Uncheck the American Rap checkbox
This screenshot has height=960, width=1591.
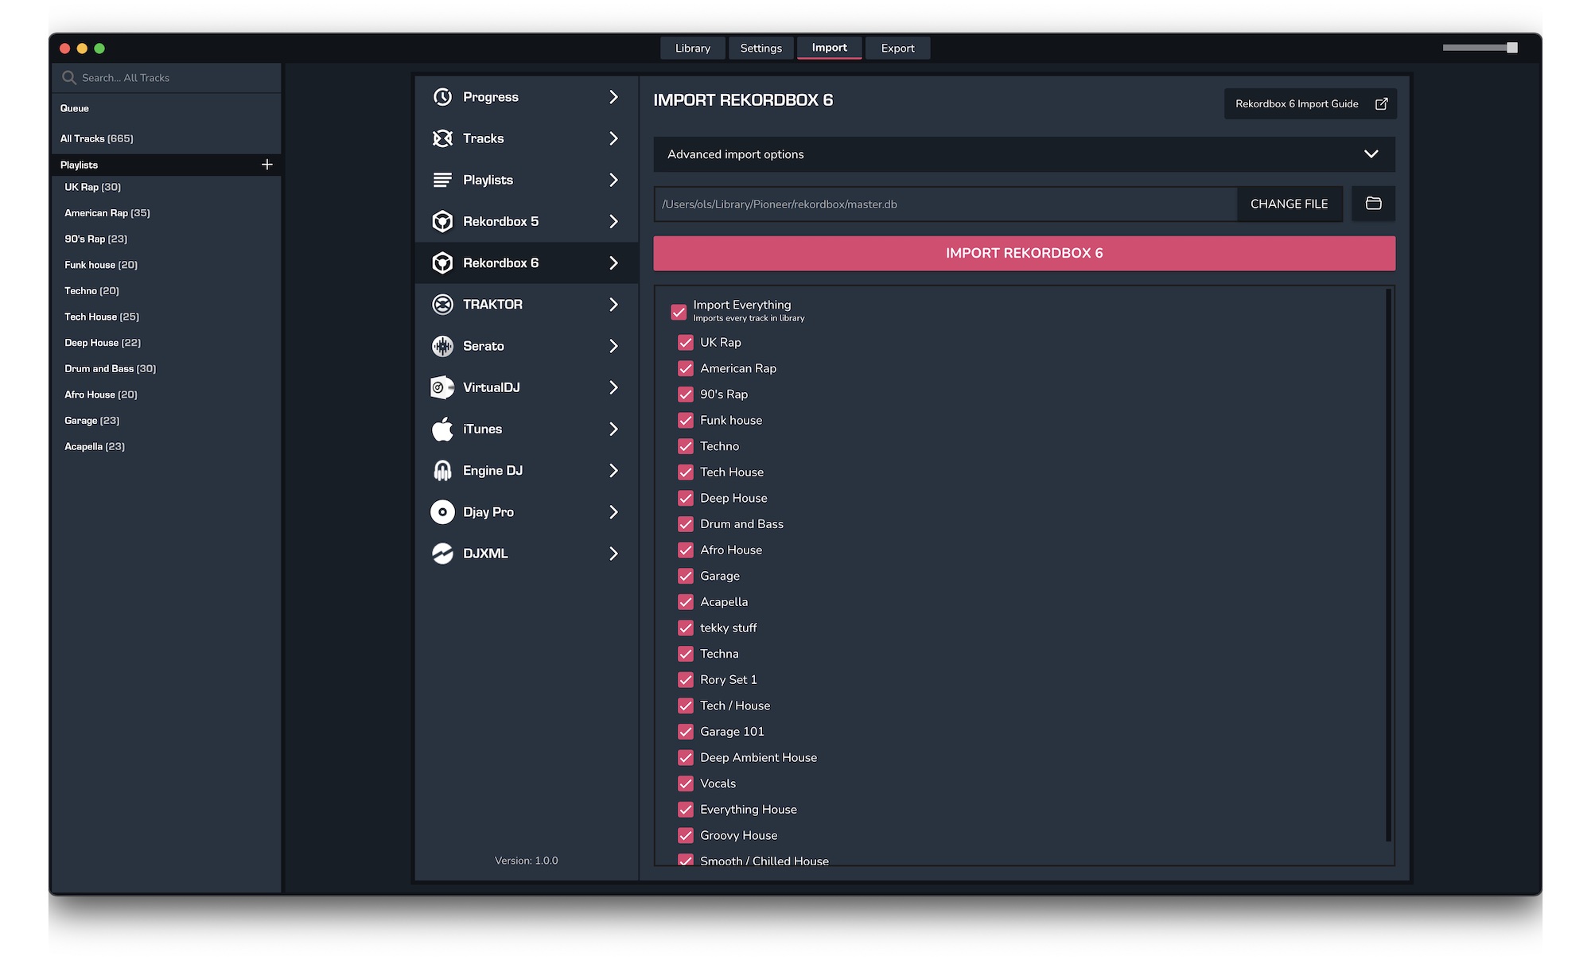(686, 368)
